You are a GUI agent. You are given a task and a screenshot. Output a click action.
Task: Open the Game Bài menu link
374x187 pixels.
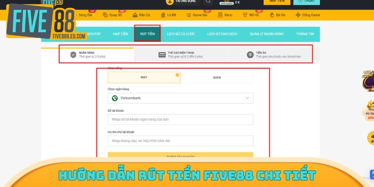(x=200, y=15)
